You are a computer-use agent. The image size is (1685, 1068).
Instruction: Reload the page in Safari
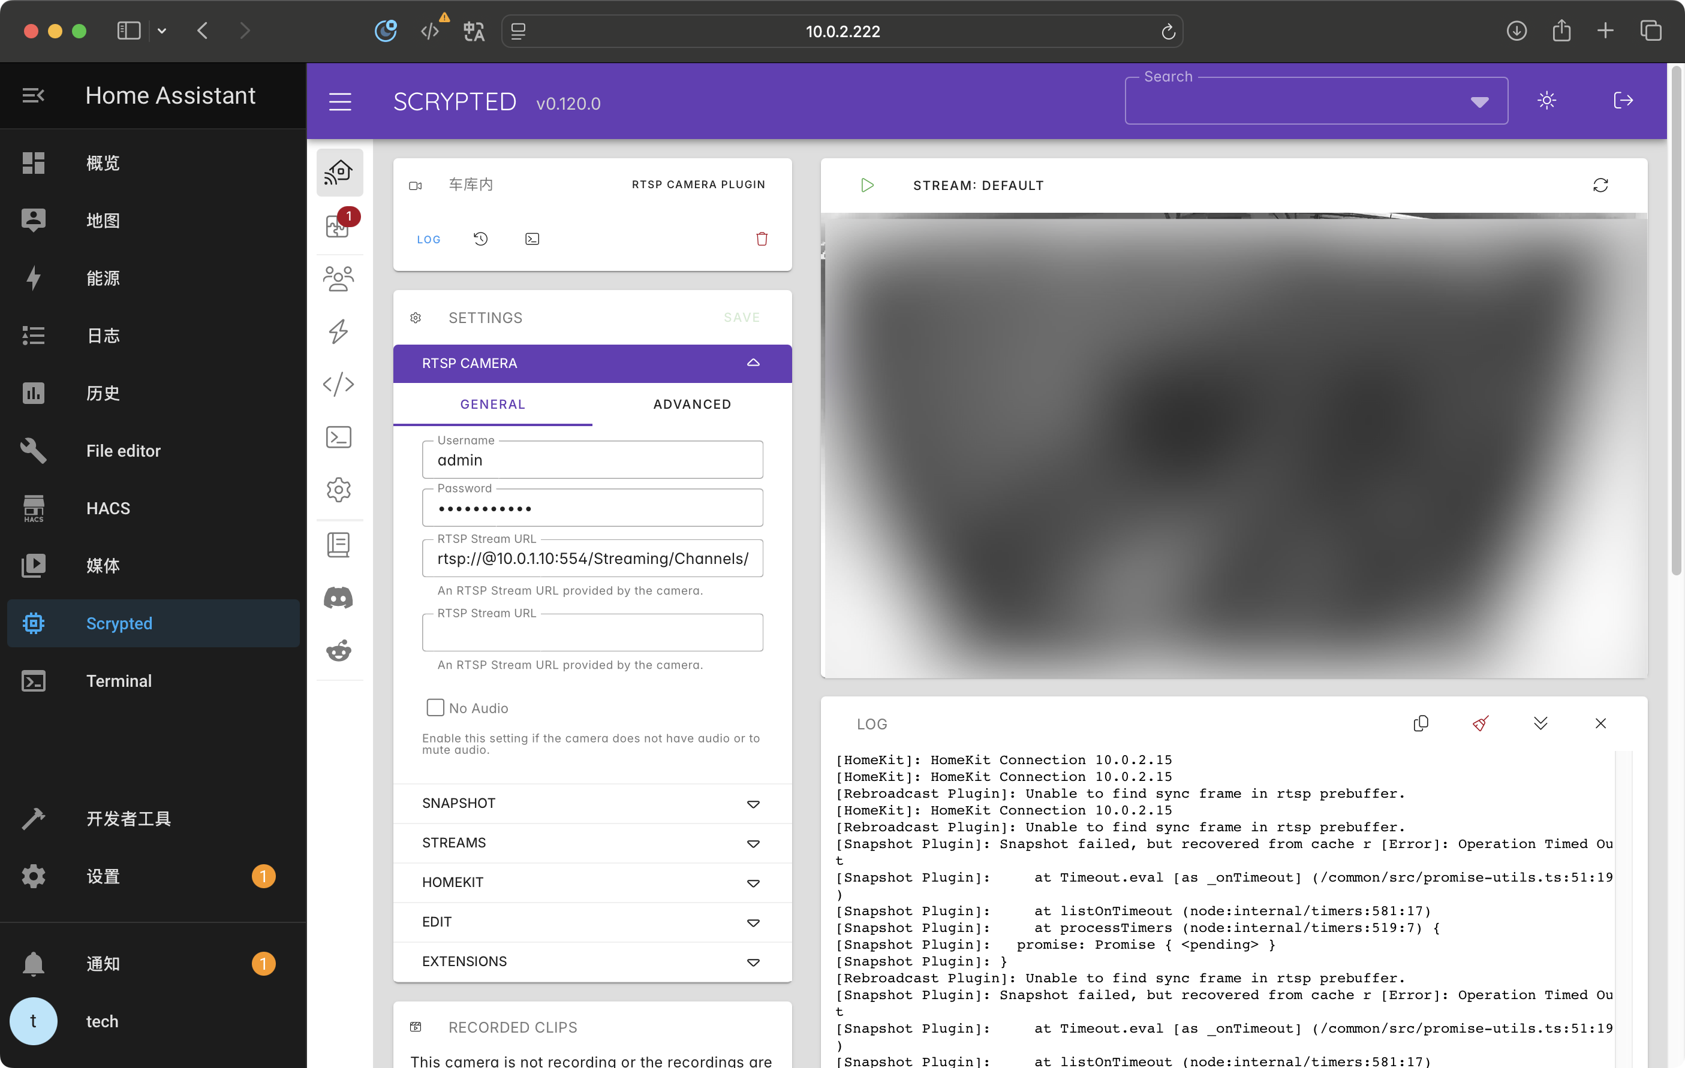[x=1168, y=32]
